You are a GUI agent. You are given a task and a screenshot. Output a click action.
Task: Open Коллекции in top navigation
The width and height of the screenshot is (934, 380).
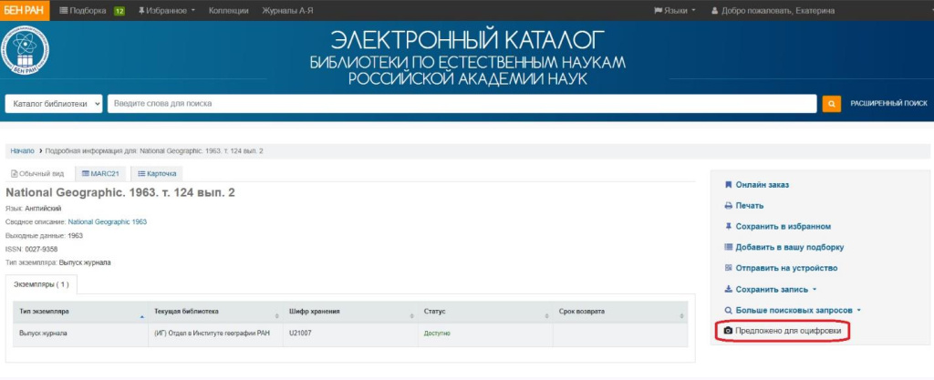[229, 11]
